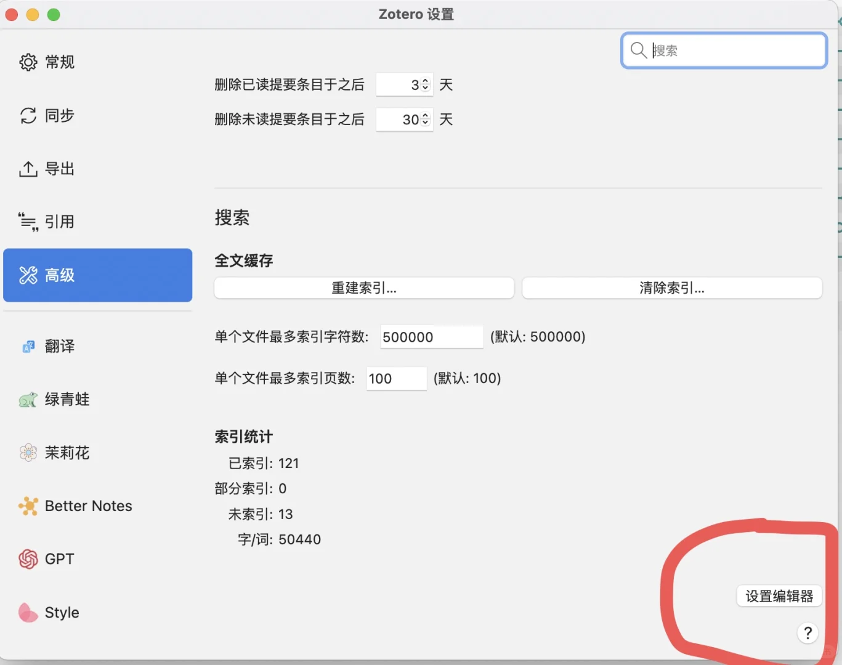Open the GPT plugin settings icon

click(x=28, y=559)
